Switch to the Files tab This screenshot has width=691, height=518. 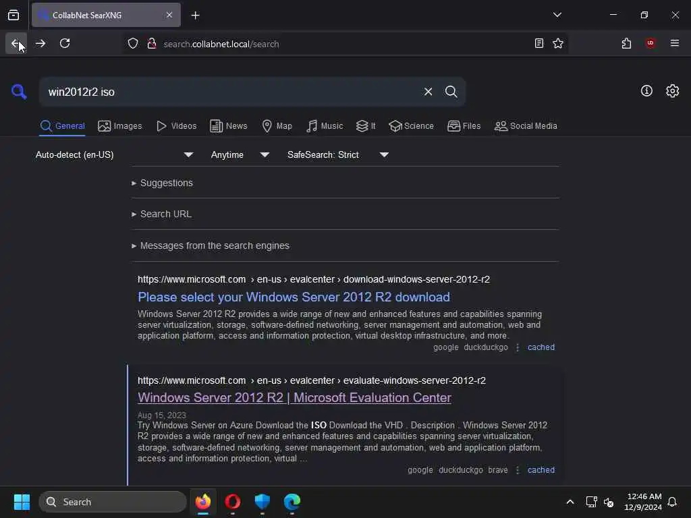pos(464,126)
